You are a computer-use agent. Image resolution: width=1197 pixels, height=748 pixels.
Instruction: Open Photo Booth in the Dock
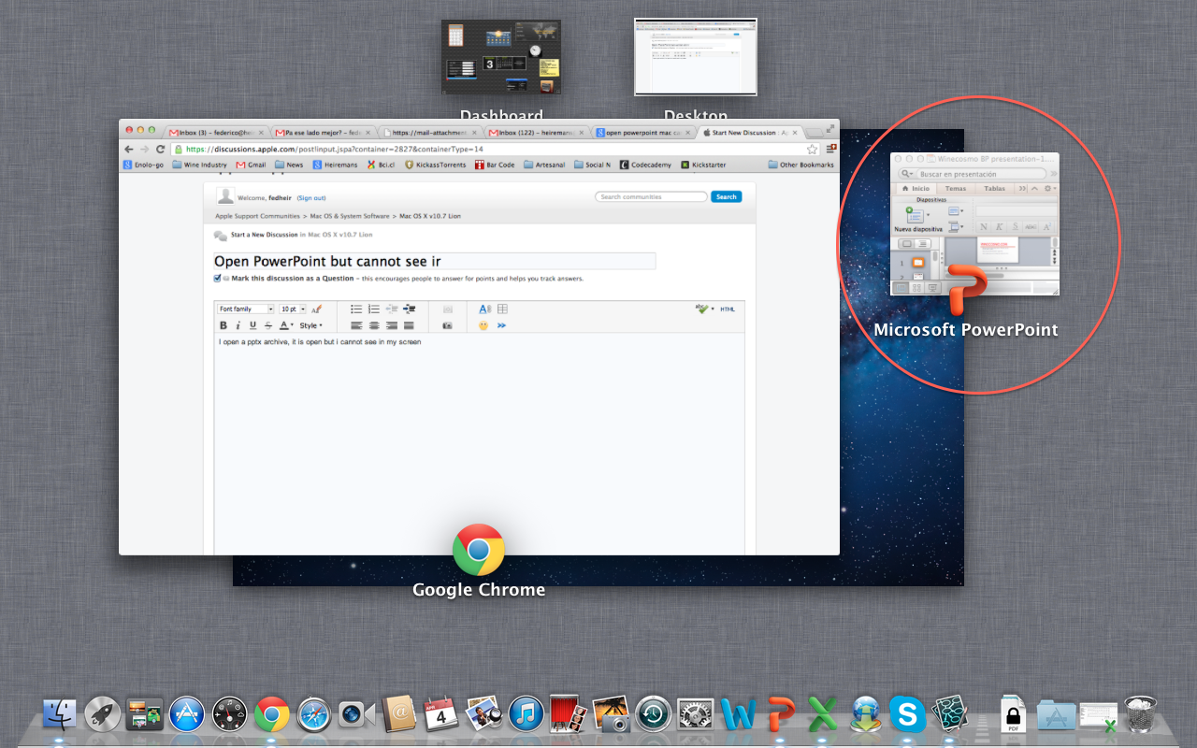pyautogui.click(x=568, y=715)
